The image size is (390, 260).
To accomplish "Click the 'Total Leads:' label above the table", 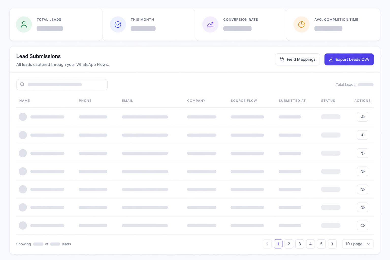I will 346,85.
